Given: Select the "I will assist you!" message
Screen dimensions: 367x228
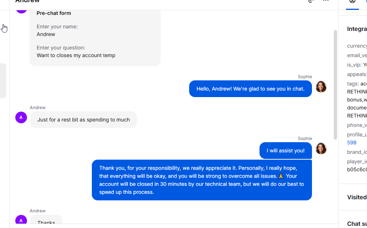Looking at the screenshot, I should [285, 151].
